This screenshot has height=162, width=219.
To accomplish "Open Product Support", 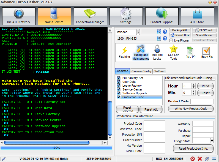I will pos(162,16).
